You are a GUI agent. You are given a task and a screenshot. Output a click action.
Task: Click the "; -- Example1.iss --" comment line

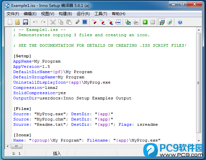click(x=39, y=30)
